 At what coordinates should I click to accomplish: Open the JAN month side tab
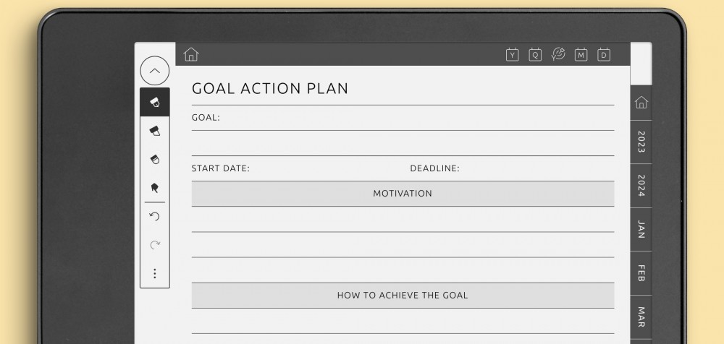coord(641,230)
